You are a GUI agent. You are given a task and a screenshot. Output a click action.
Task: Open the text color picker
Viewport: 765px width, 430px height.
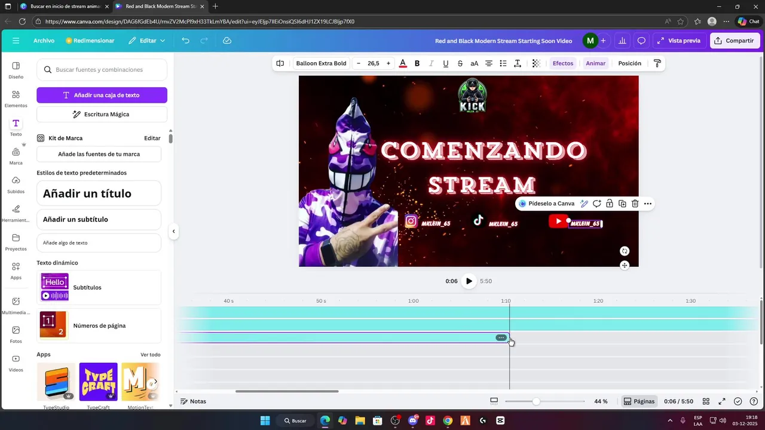tap(403, 63)
